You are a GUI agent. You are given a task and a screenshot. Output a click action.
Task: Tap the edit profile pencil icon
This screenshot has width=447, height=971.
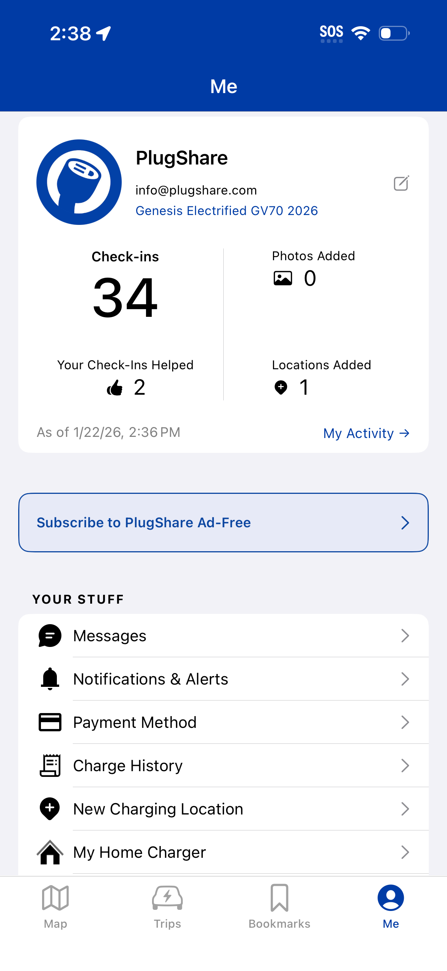[x=401, y=183]
